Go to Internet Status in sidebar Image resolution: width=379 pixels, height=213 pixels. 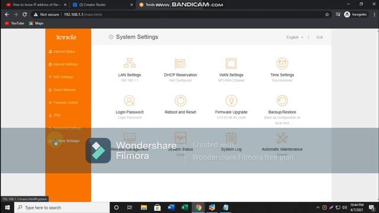click(x=62, y=51)
